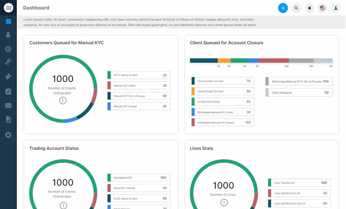The width and height of the screenshot is (346, 209).
Task: Select the Manual KYC Passed row
Action: coord(139,106)
